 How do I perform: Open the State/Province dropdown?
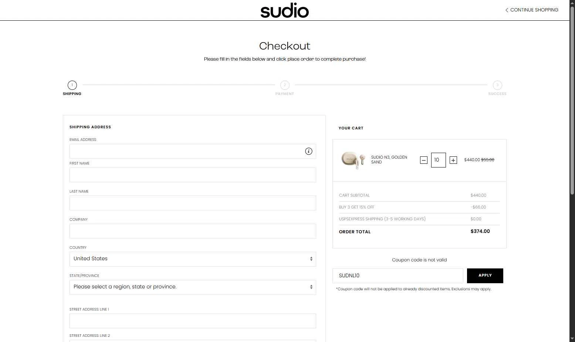click(193, 287)
